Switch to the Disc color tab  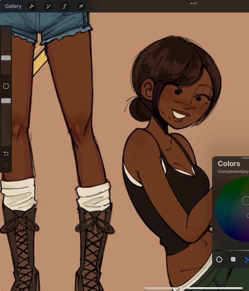tap(219, 260)
